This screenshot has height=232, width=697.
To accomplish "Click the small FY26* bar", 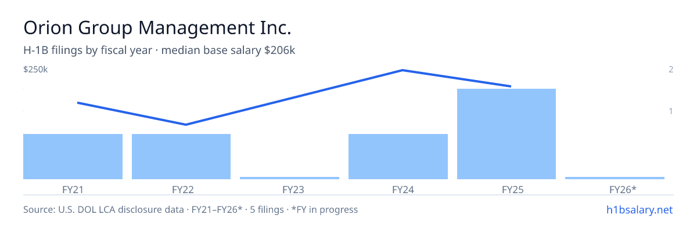I will coord(615,178).
